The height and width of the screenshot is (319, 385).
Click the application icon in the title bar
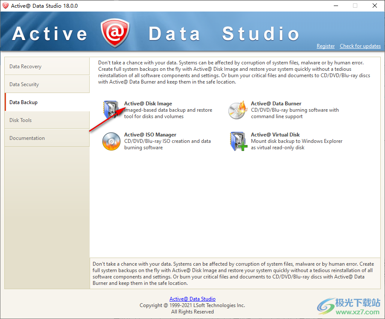pos(6,6)
